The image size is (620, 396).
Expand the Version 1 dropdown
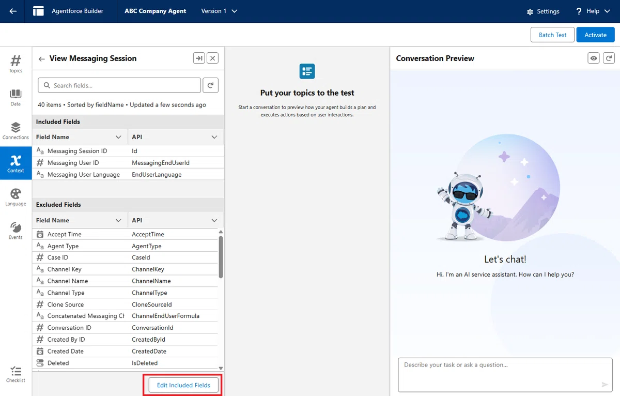219,11
